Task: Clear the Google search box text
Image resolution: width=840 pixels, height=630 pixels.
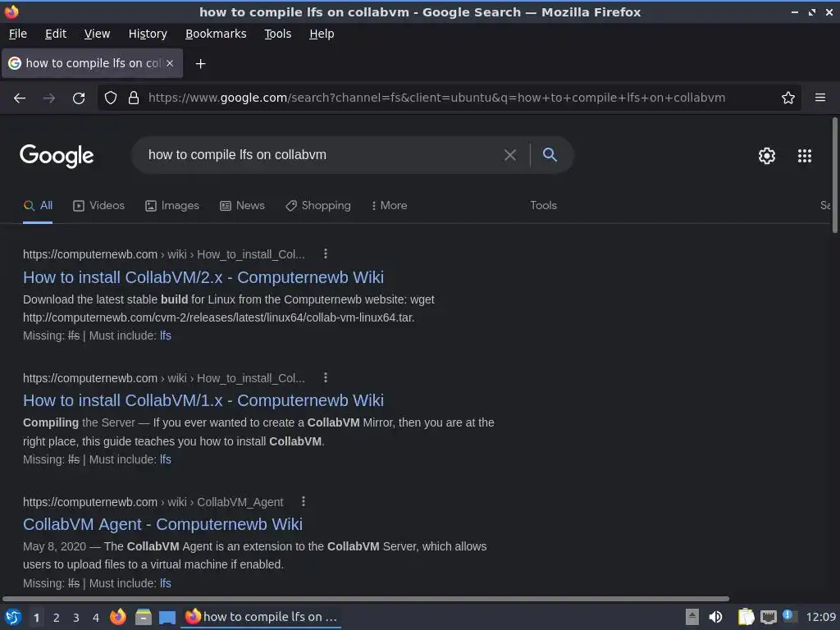Action: point(510,155)
